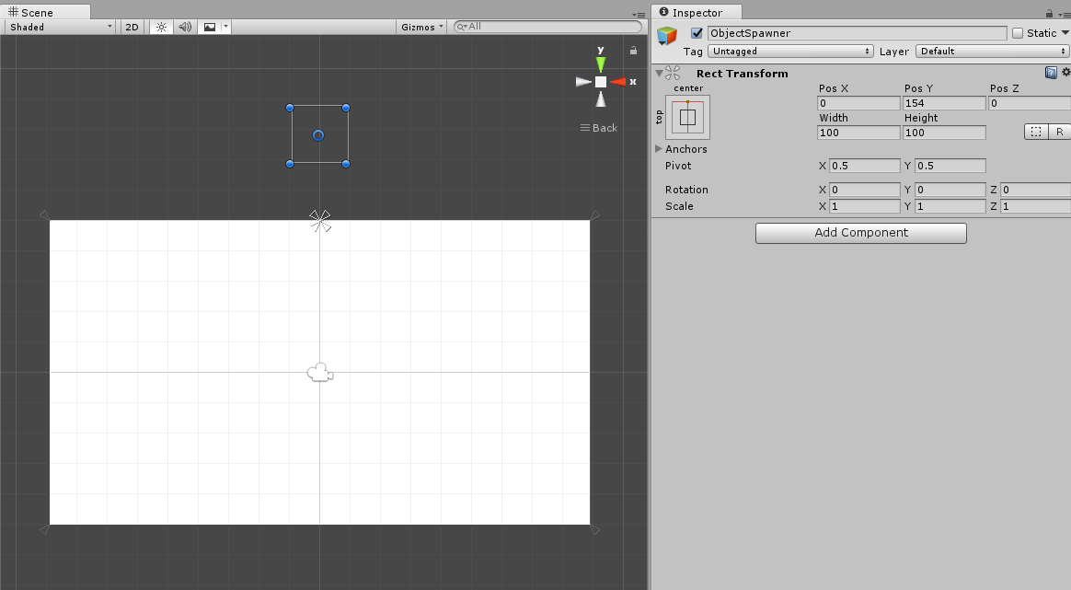Click the Pivot Y field
The height and width of the screenshot is (590, 1071).
950,166
